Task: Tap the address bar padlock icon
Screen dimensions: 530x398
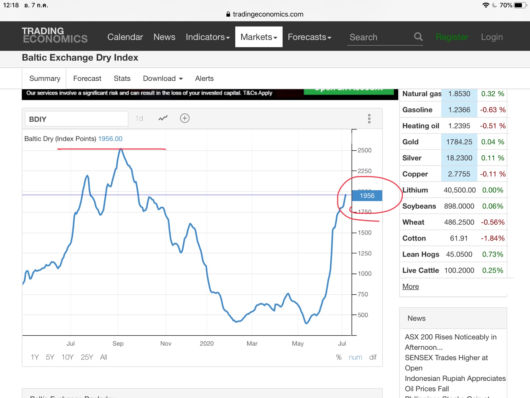Action: (228, 14)
